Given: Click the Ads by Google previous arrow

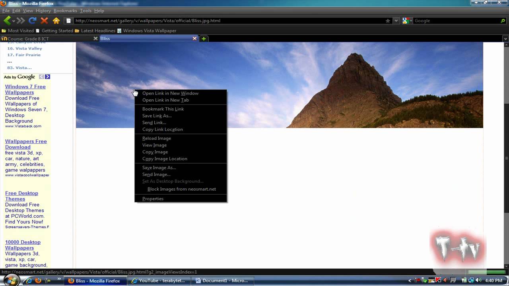Looking at the screenshot, I should (41, 77).
